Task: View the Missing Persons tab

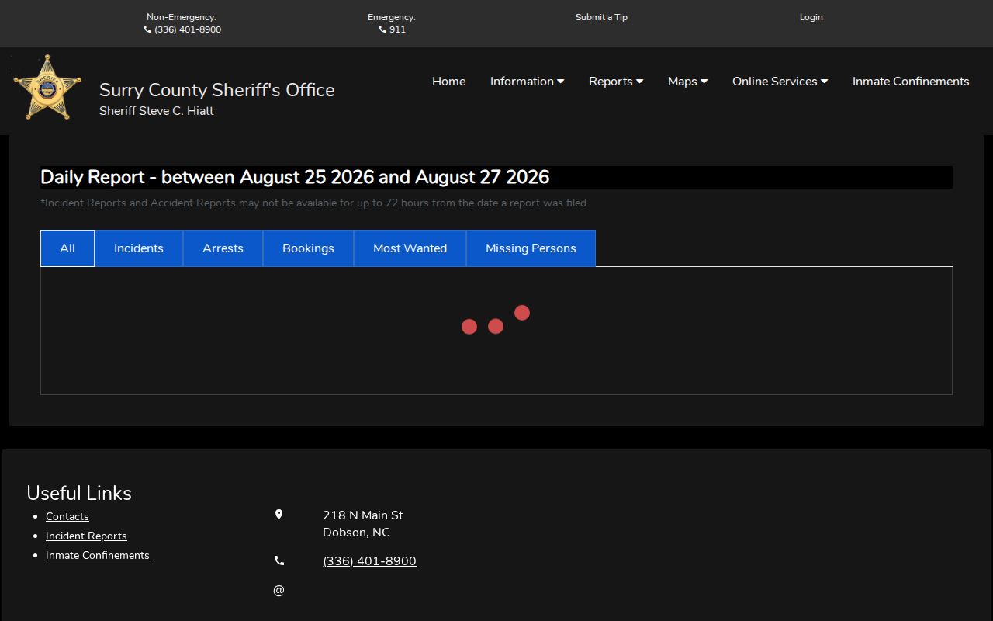Action: tap(531, 248)
